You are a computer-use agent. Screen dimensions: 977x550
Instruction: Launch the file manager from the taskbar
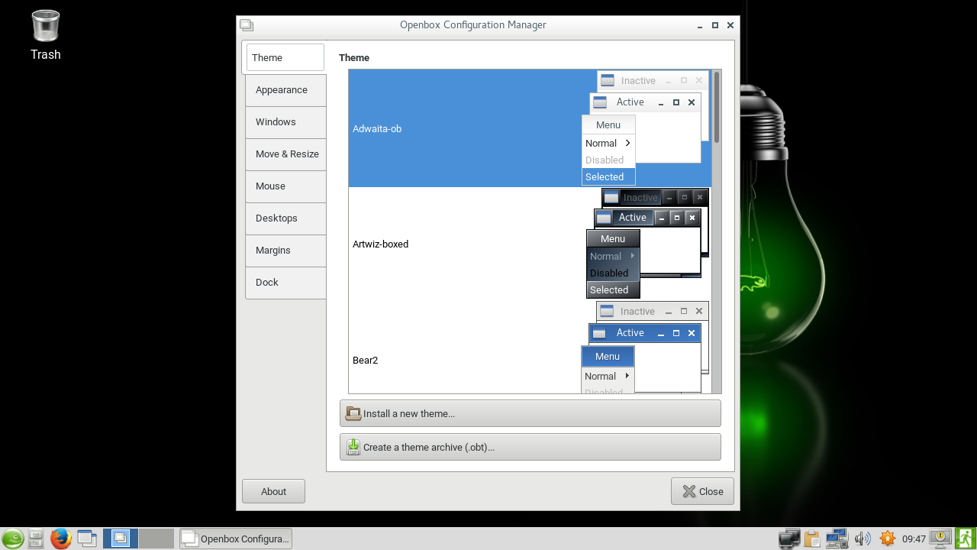[x=36, y=539]
